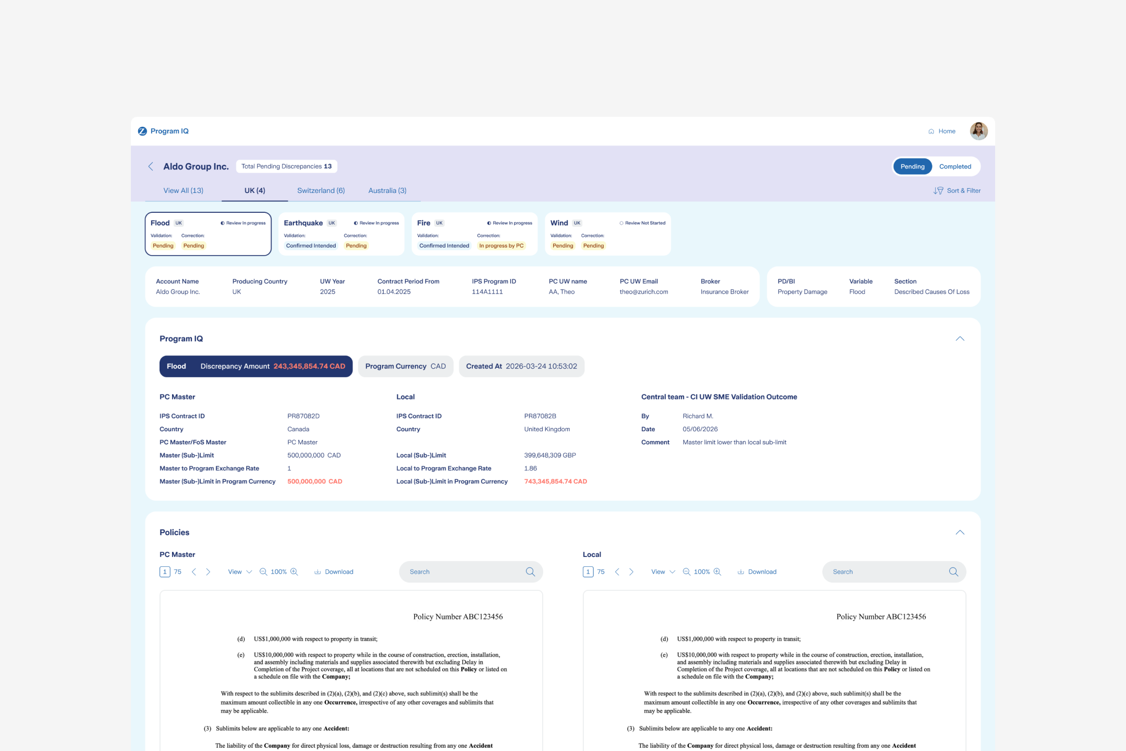Zoom in the Local policy document
This screenshot has width=1126, height=751.
pyautogui.click(x=717, y=572)
